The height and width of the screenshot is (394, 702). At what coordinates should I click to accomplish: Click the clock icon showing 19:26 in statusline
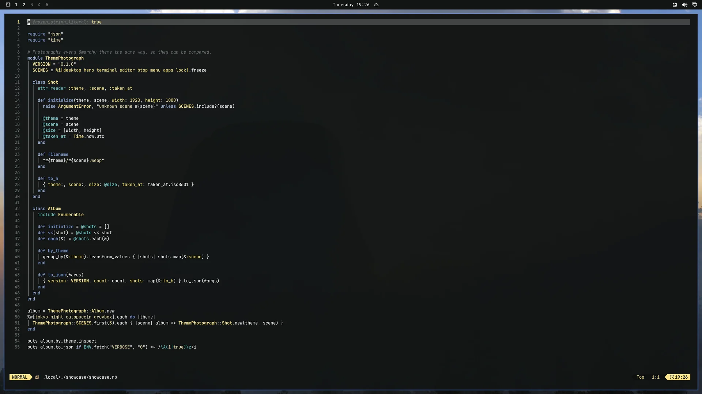(672, 377)
